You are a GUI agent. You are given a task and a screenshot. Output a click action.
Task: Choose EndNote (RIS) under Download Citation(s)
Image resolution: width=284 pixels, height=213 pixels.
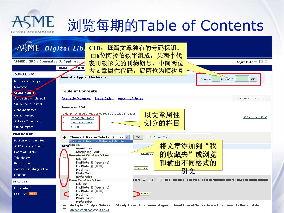click(x=90, y=166)
